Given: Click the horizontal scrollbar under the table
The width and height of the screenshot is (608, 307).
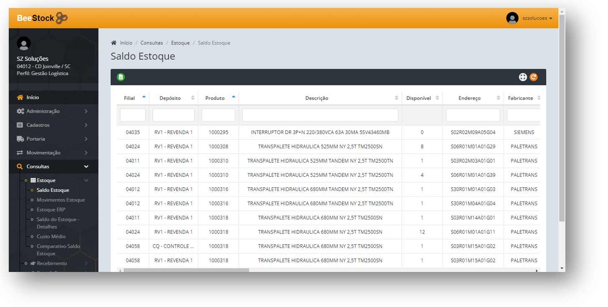Looking at the screenshot, I should [186, 270].
